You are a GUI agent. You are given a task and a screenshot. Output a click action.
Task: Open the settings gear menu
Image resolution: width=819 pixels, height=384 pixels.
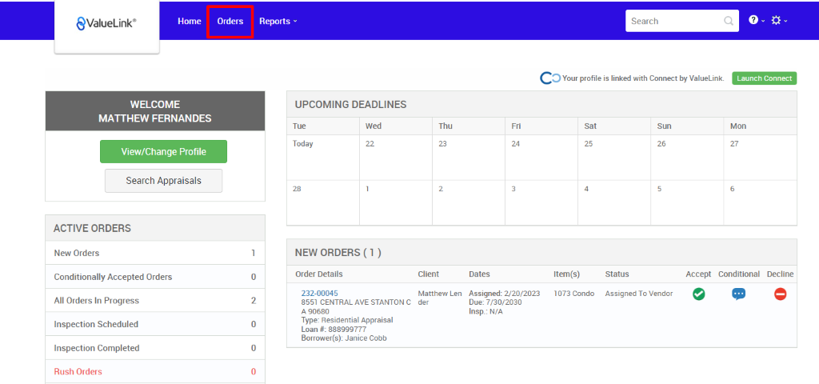click(x=779, y=20)
